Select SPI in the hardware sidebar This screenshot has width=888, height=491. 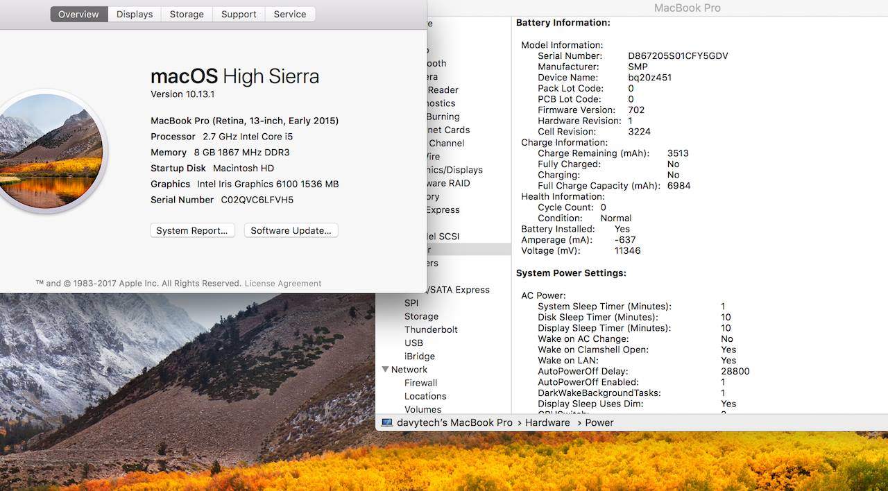point(411,303)
